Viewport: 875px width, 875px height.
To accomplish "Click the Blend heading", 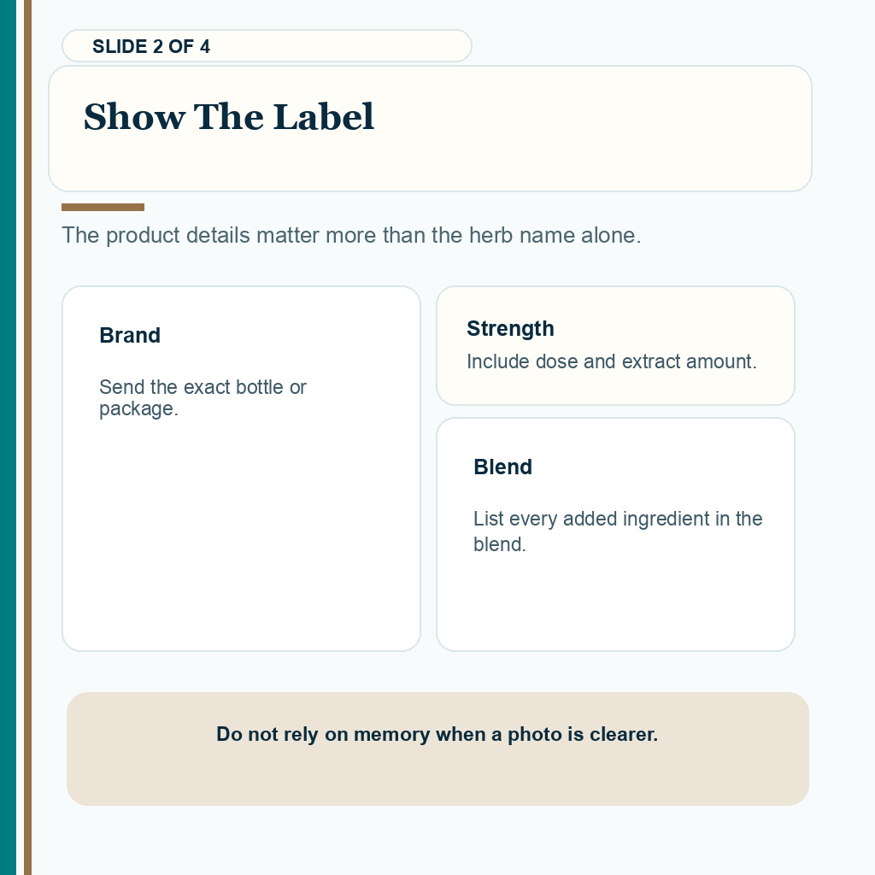I will pos(502,467).
